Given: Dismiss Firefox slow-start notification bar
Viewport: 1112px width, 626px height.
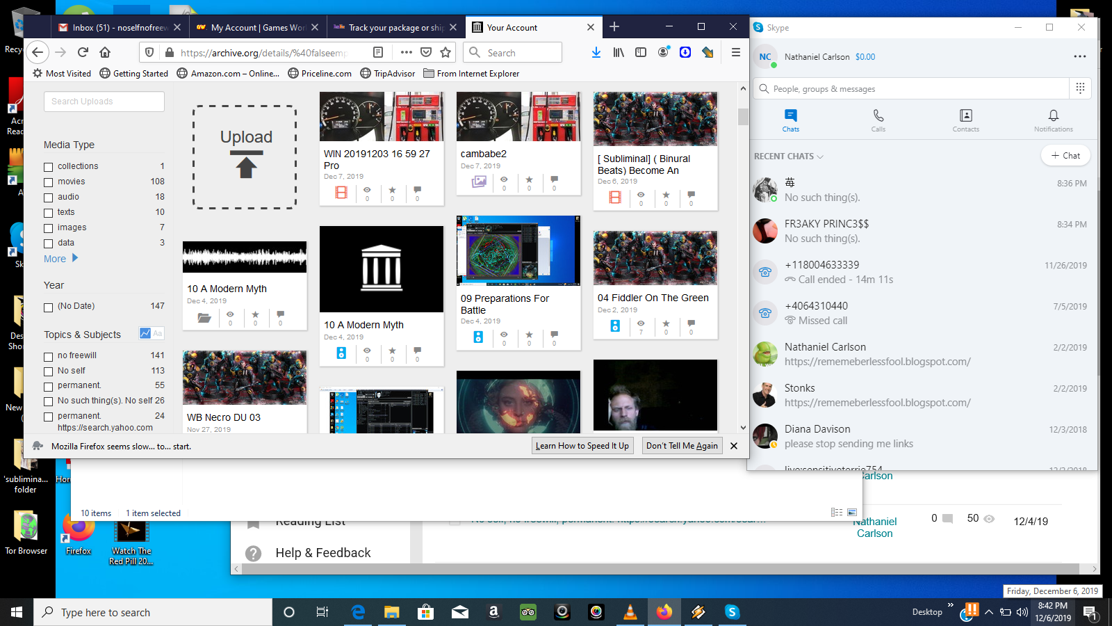Looking at the screenshot, I should coord(734,446).
